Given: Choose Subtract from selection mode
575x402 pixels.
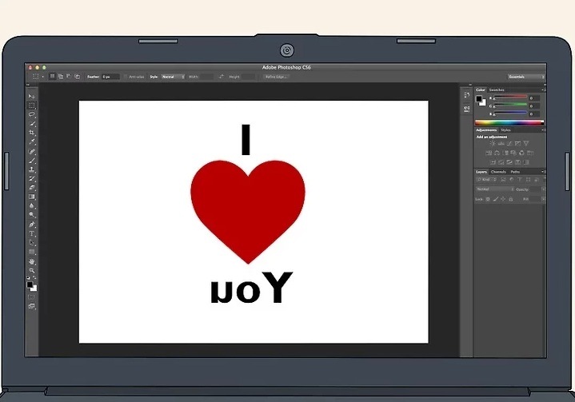Looking at the screenshot, I should click(x=69, y=76).
